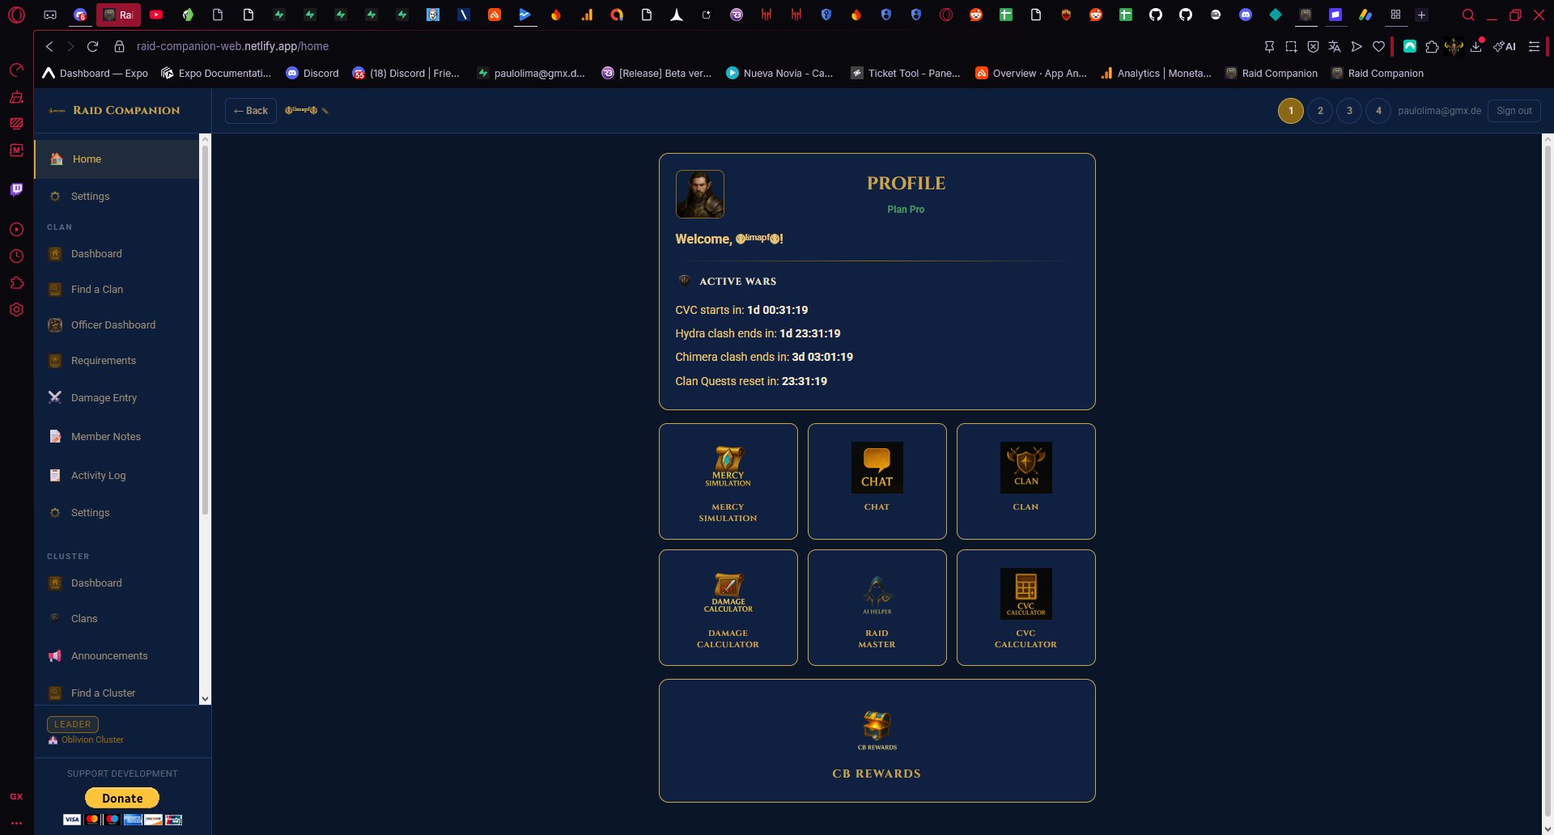Open Damage Entry menu item
This screenshot has height=835, width=1554.
117,397
